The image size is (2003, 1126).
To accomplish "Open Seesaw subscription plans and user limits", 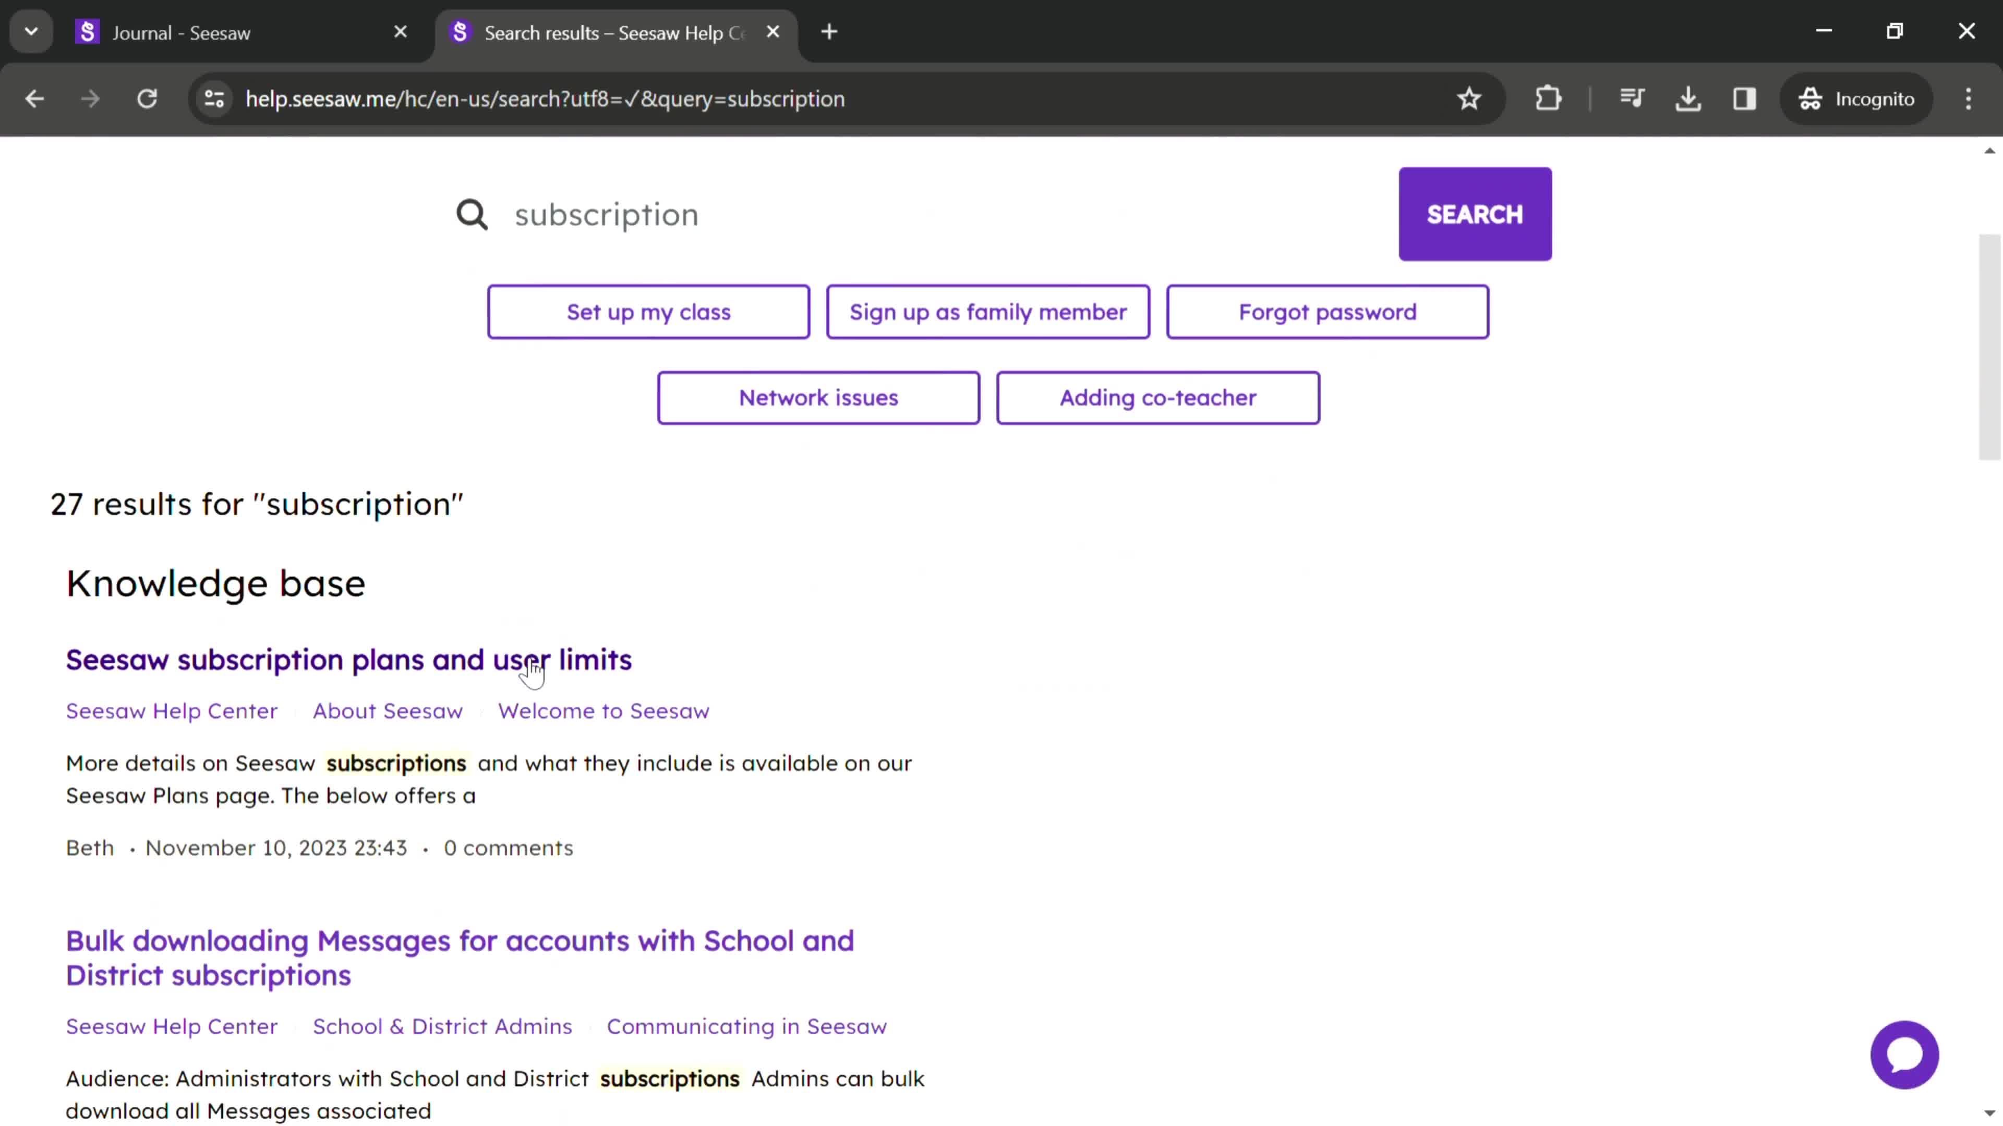I will [x=348, y=660].
